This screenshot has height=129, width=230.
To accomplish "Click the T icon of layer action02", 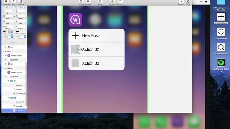I will click(14, 106).
